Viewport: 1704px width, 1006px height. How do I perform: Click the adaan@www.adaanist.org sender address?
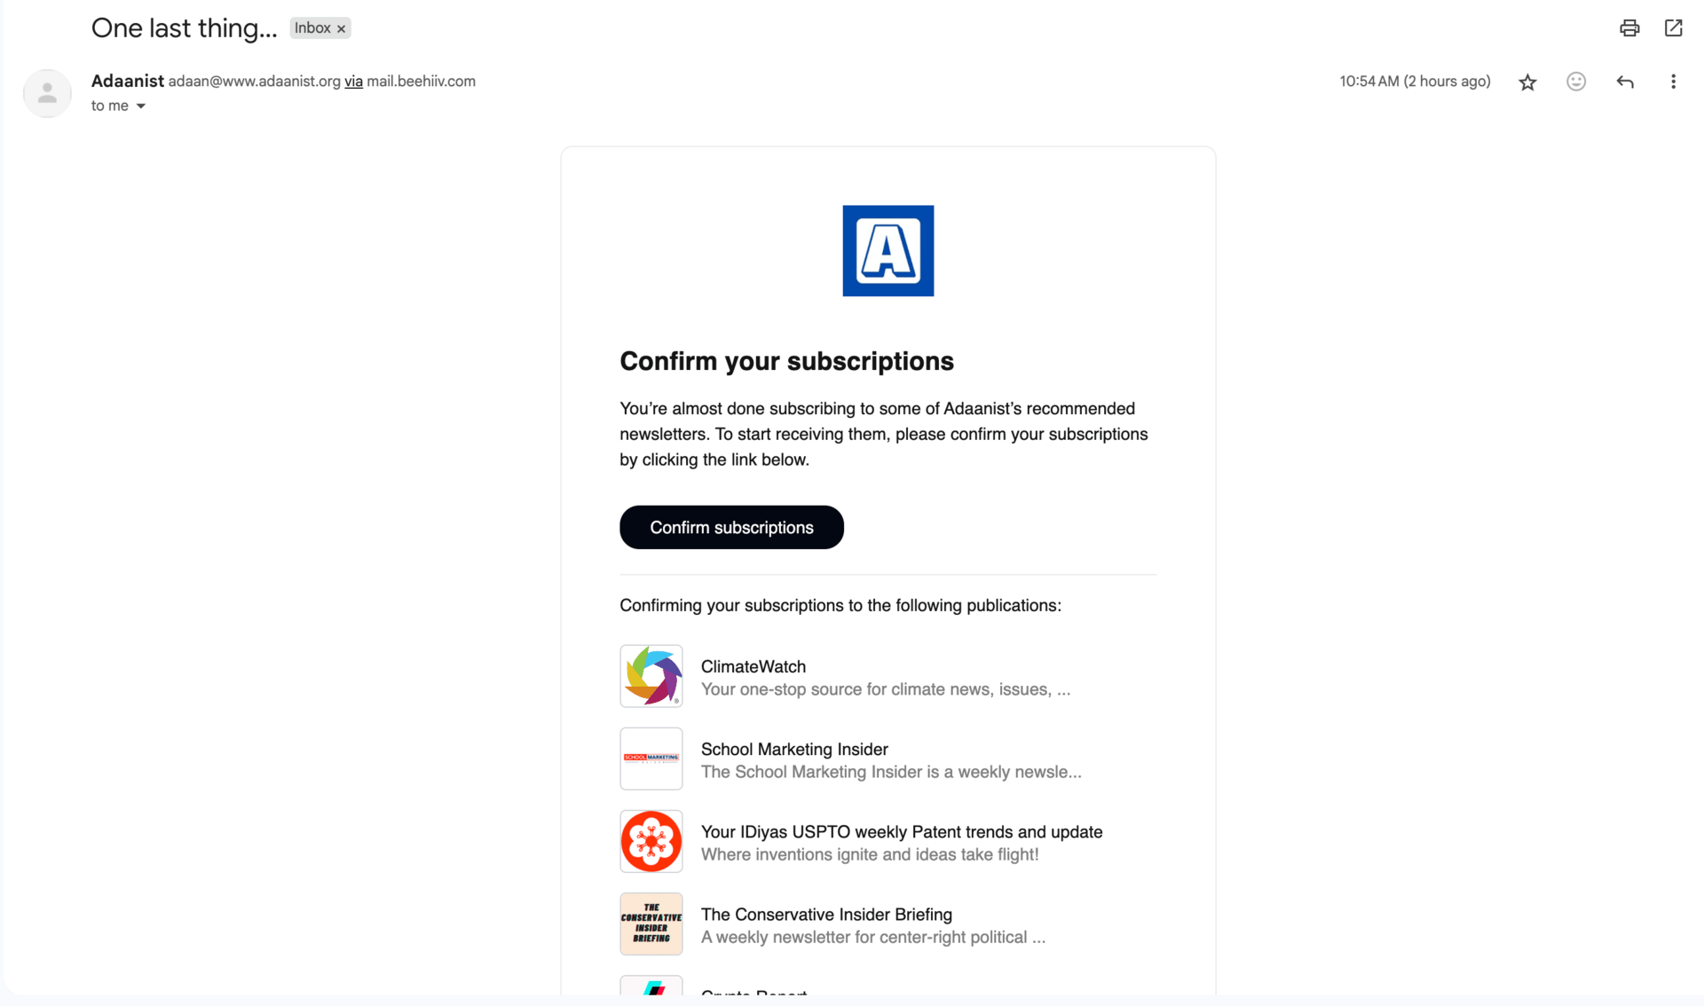click(255, 81)
